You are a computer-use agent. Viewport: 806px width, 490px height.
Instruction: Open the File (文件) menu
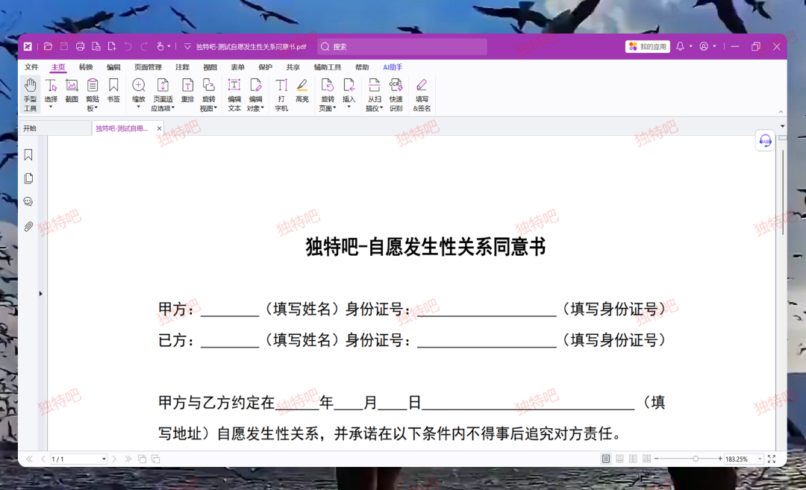pyautogui.click(x=31, y=67)
